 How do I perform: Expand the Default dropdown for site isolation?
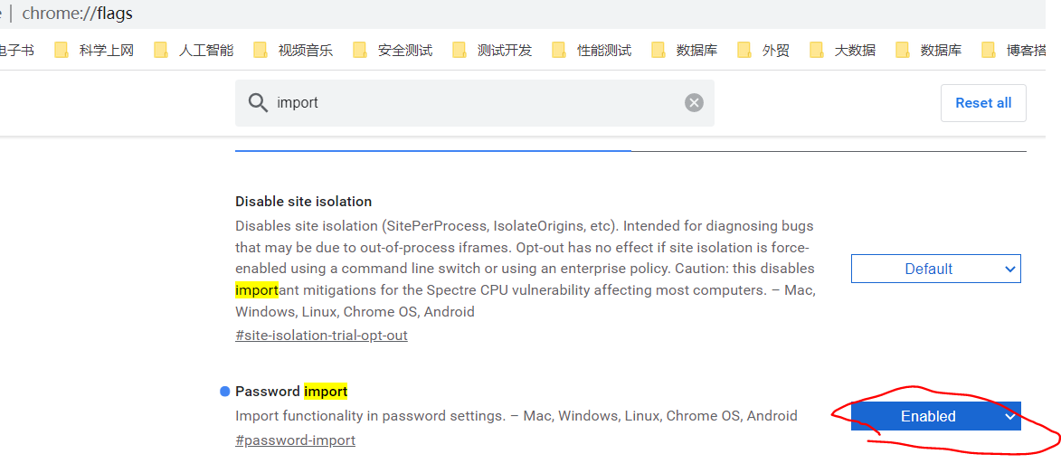click(936, 269)
